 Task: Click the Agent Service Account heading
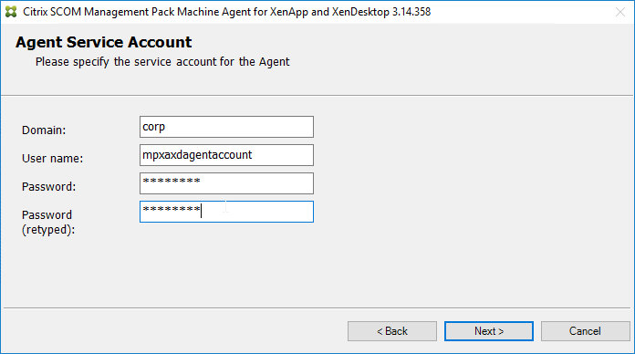click(104, 42)
